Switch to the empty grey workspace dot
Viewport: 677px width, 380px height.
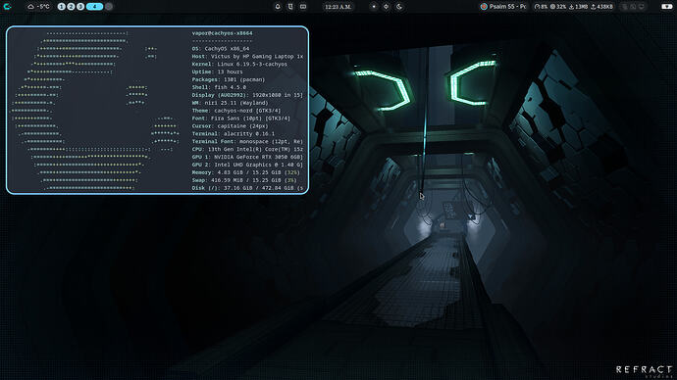[x=109, y=7]
